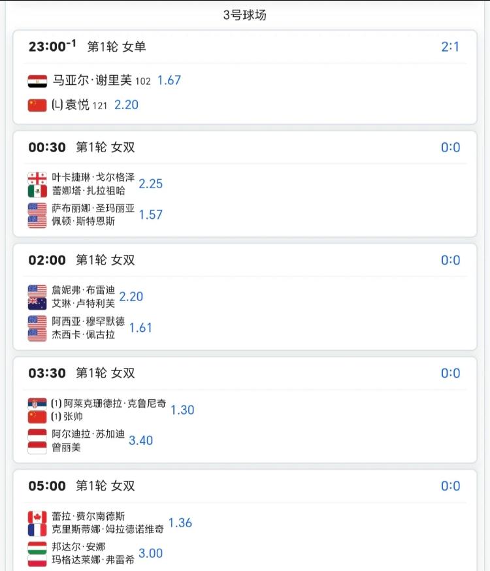Click the Canada flag beside 蕾拉·费尔南德斯
The height and width of the screenshot is (571, 490).
[x=37, y=516]
